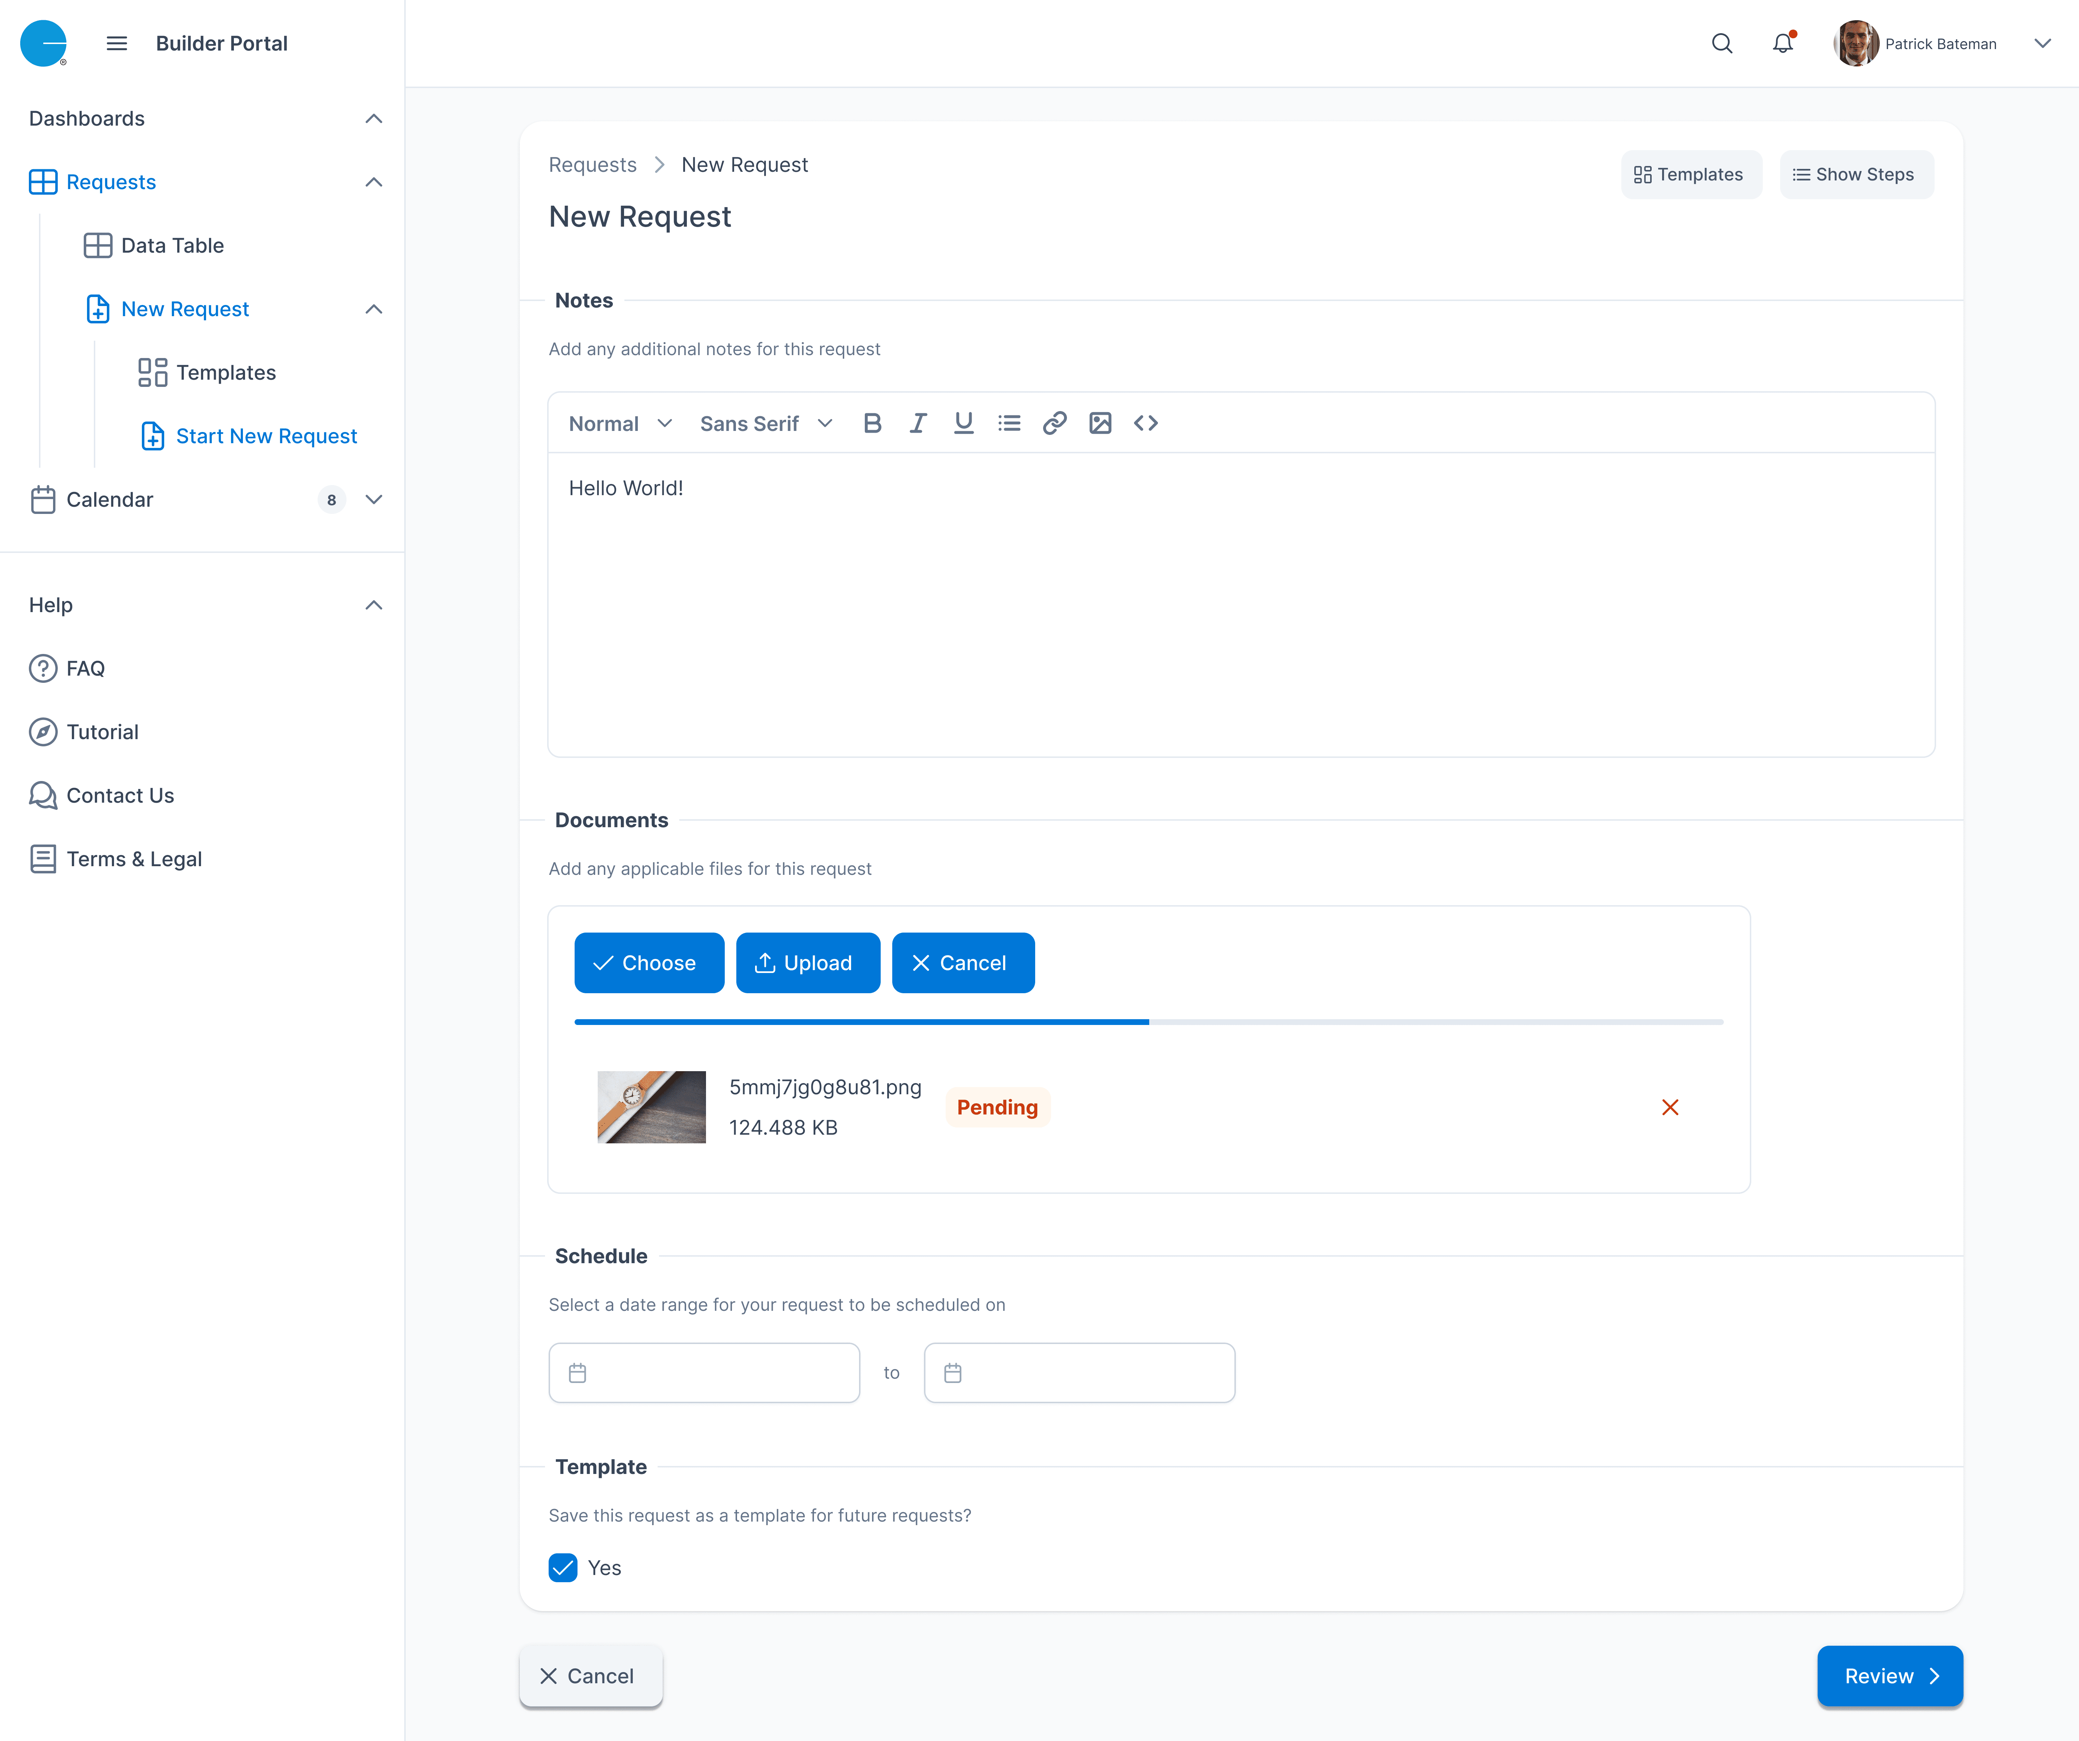Apply italic formatting in the editor
The width and height of the screenshot is (2079, 1741).
918,423
